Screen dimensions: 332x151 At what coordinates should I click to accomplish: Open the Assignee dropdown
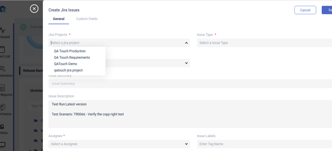pyautogui.click(x=119, y=144)
